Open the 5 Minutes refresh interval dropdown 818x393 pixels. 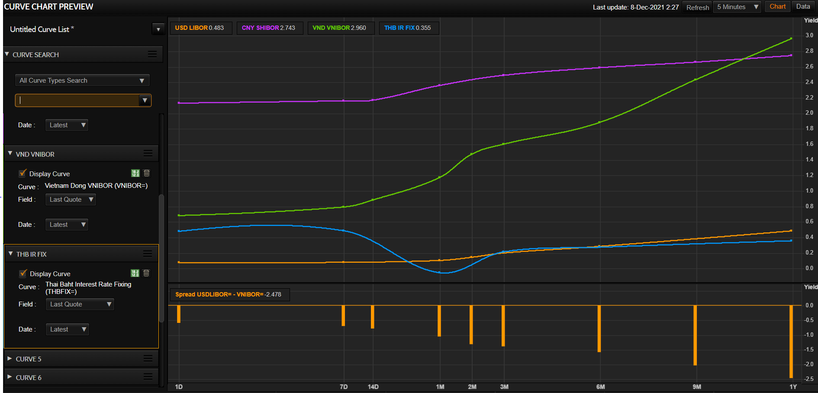[737, 7]
